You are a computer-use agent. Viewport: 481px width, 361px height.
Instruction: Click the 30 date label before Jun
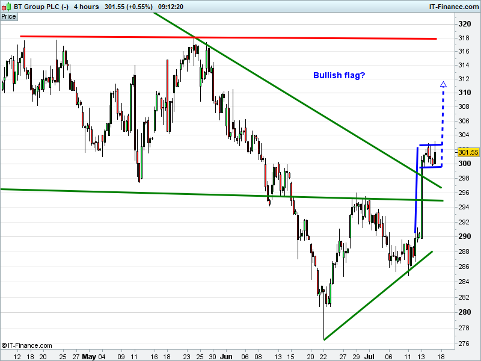click(x=213, y=357)
